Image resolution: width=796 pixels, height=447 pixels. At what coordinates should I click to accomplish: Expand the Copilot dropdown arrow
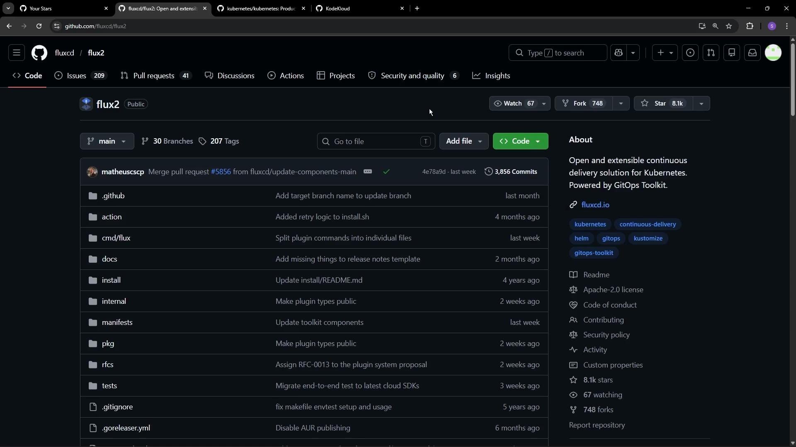pyautogui.click(x=633, y=53)
